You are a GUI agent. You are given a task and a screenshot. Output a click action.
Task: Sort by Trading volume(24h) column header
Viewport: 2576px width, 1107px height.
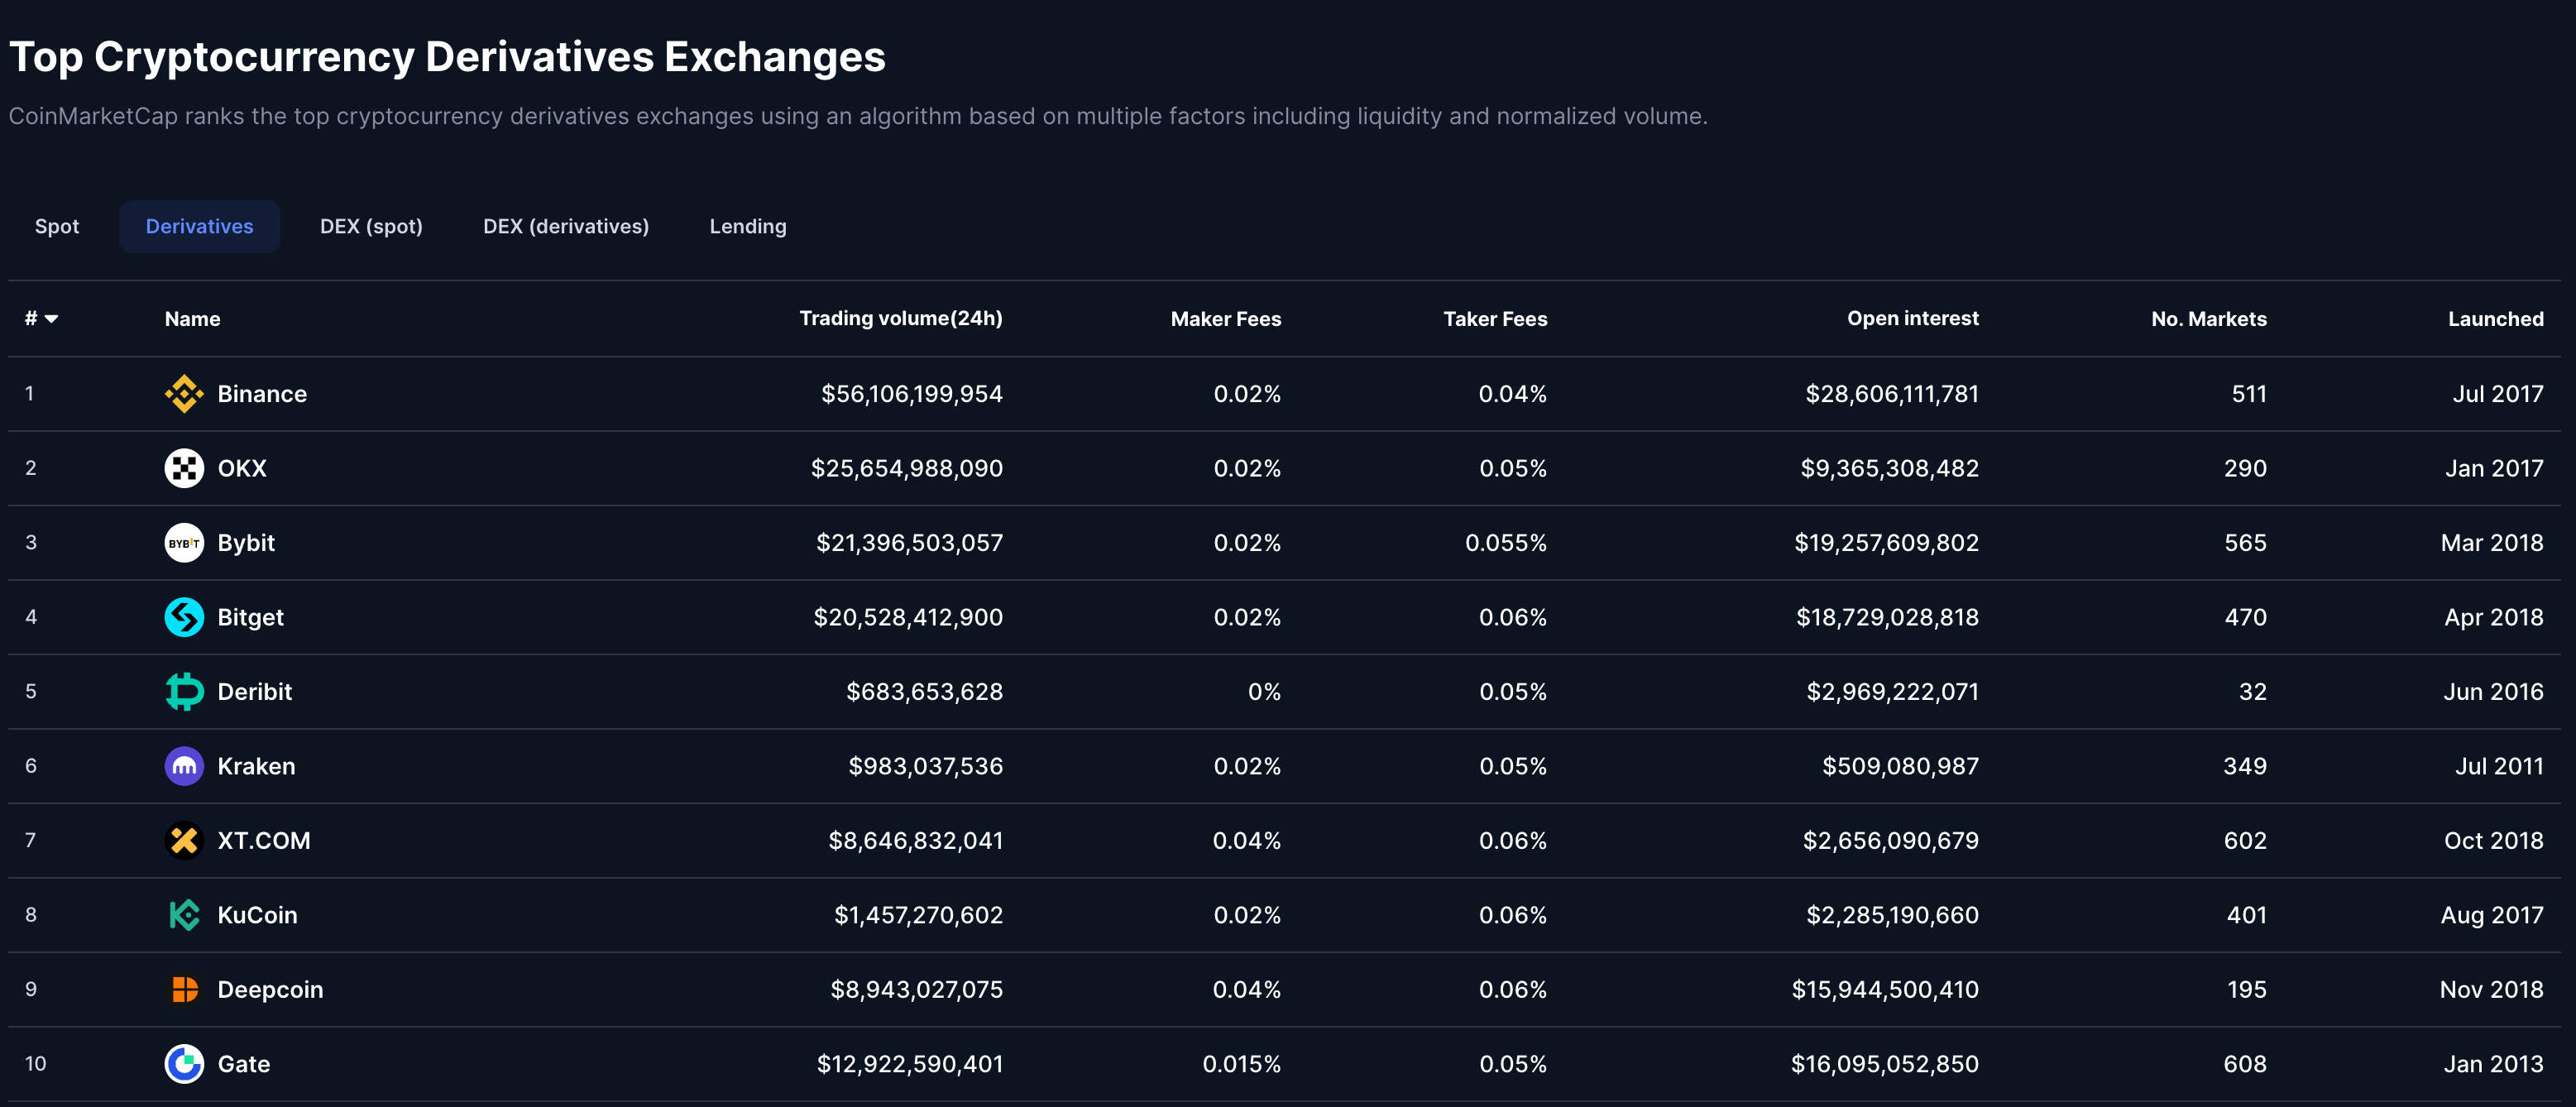[900, 318]
